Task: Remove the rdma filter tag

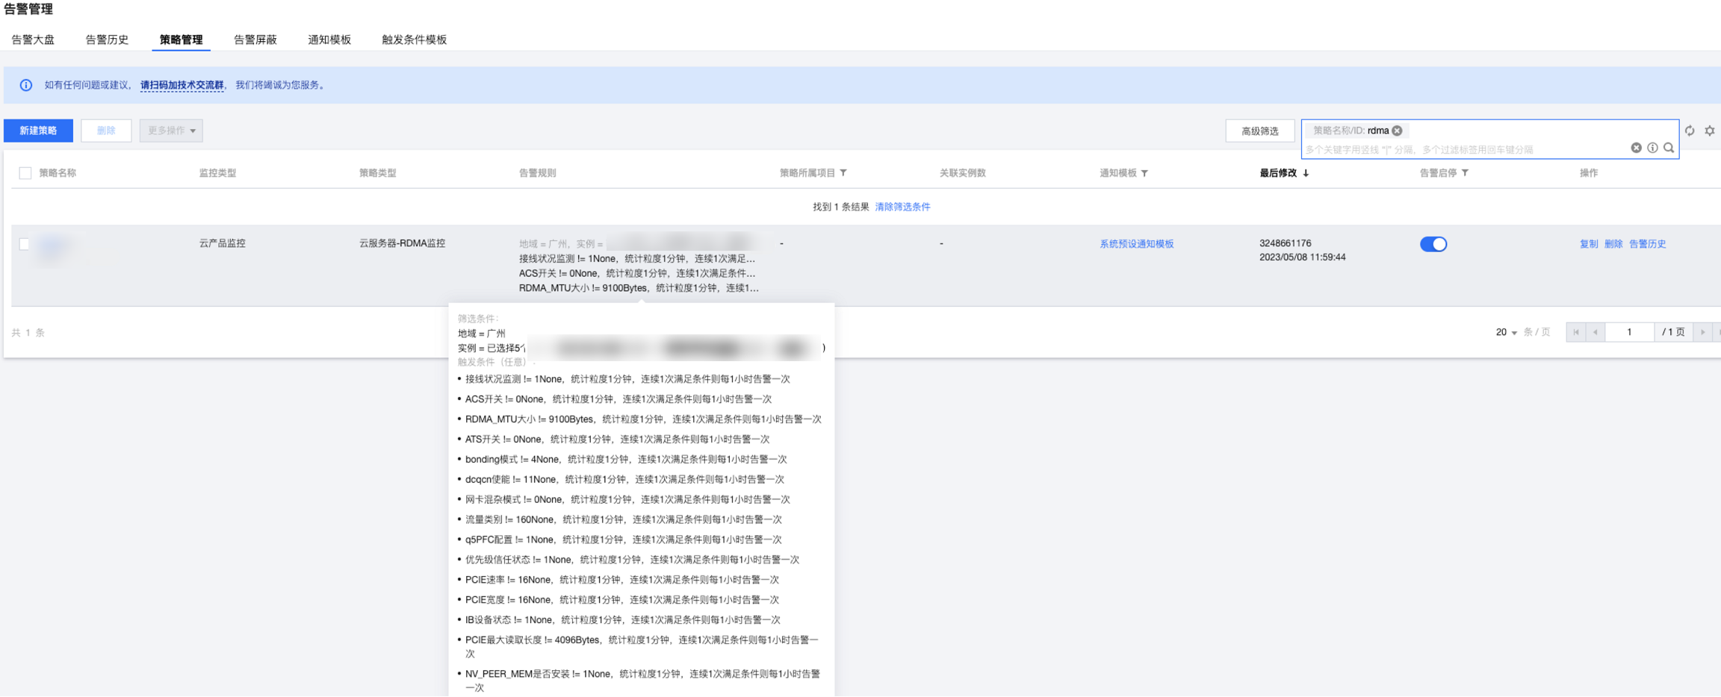Action: click(1397, 131)
